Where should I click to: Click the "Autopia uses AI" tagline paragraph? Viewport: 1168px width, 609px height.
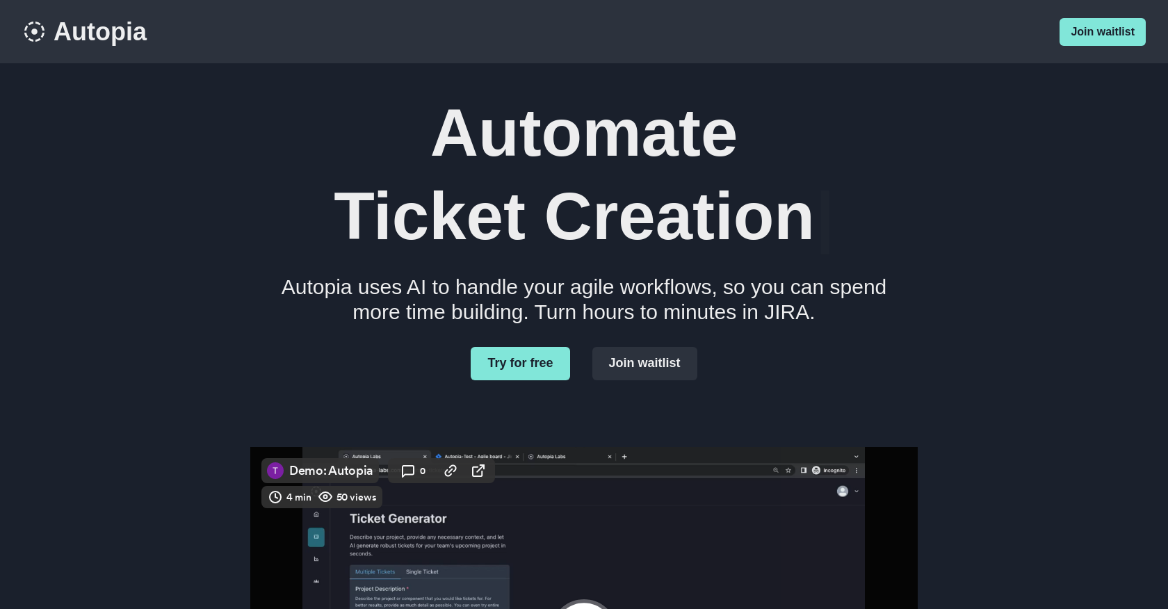click(x=584, y=300)
